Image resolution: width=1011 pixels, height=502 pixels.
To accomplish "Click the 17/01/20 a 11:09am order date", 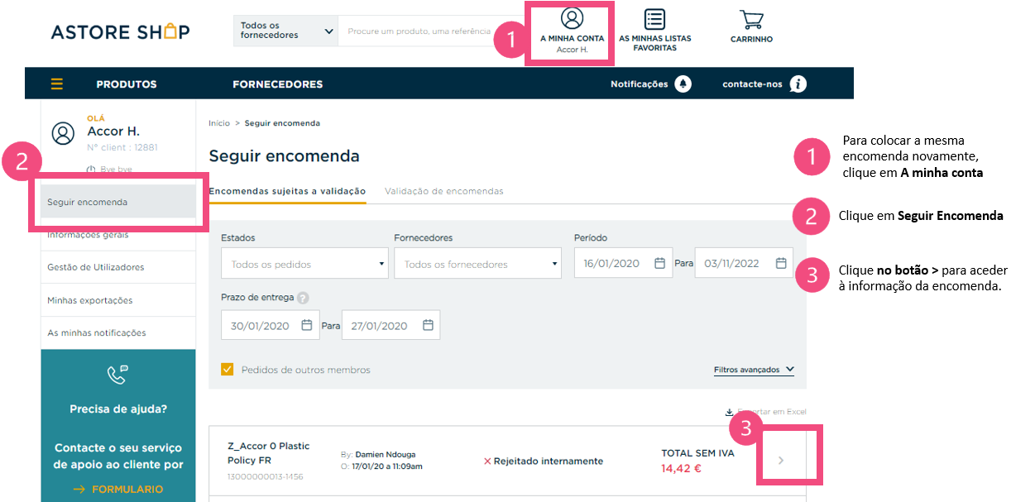I will point(386,466).
